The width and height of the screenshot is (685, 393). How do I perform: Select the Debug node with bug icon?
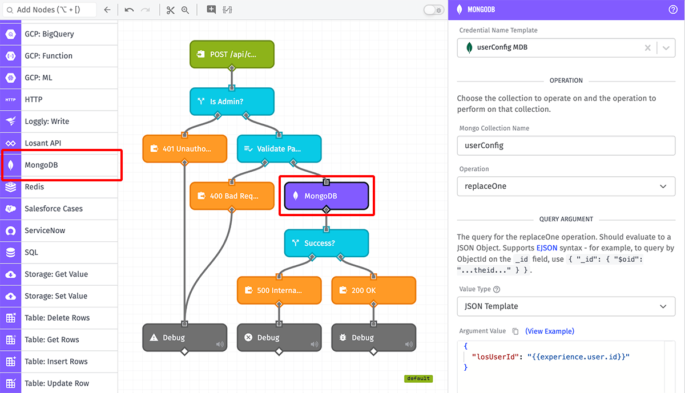tap(374, 338)
